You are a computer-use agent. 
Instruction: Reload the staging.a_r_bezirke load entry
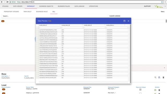pyautogui.click(x=155, y=90)
